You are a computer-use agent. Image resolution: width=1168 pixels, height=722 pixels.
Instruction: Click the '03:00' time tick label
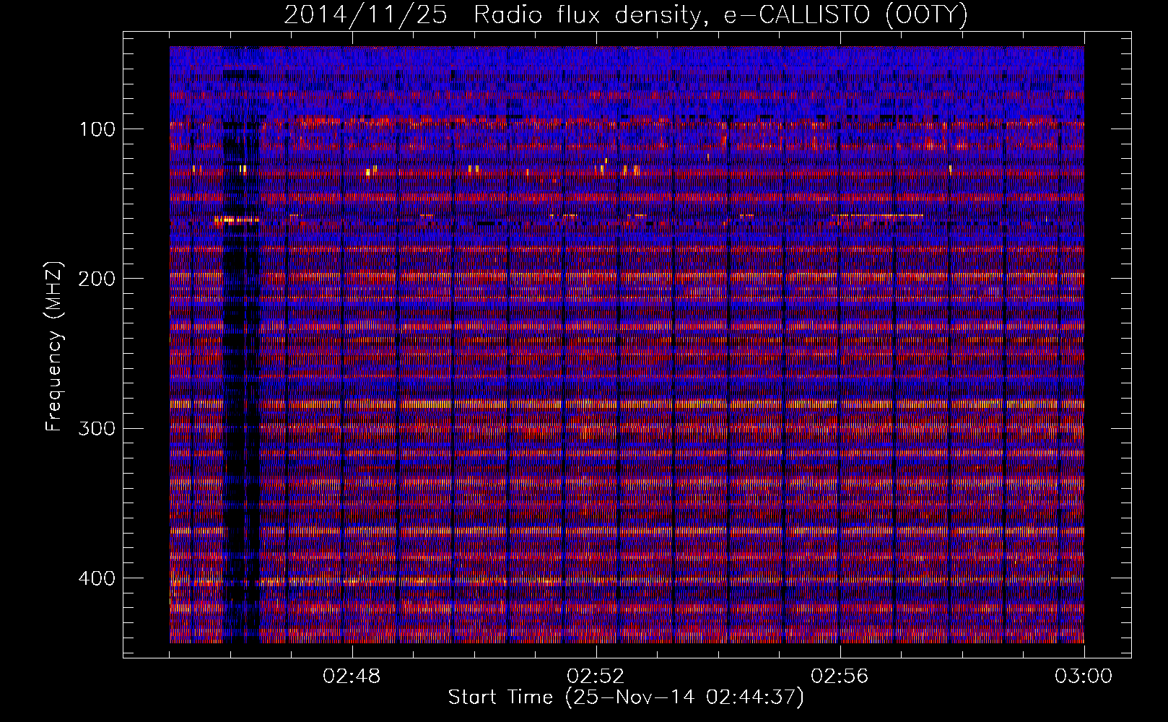[1084, 677]
